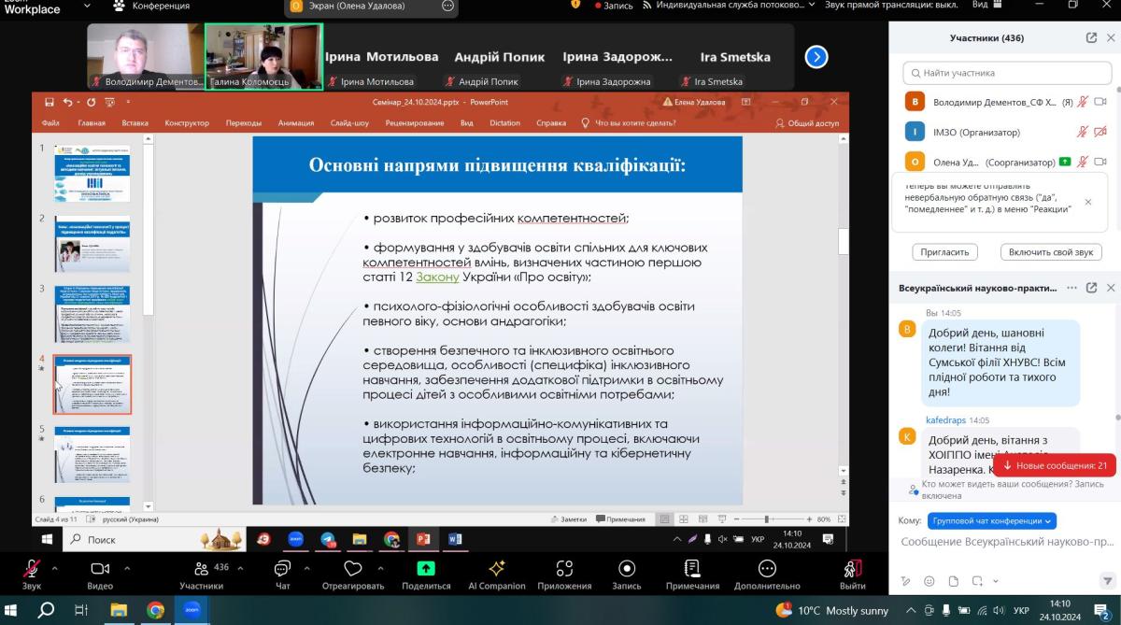The width and height of the screenshot is (1121, 625).
Task: Click the participant search field
Action: 1004,73
